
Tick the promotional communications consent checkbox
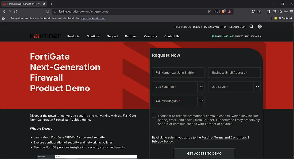coord(154,116)
